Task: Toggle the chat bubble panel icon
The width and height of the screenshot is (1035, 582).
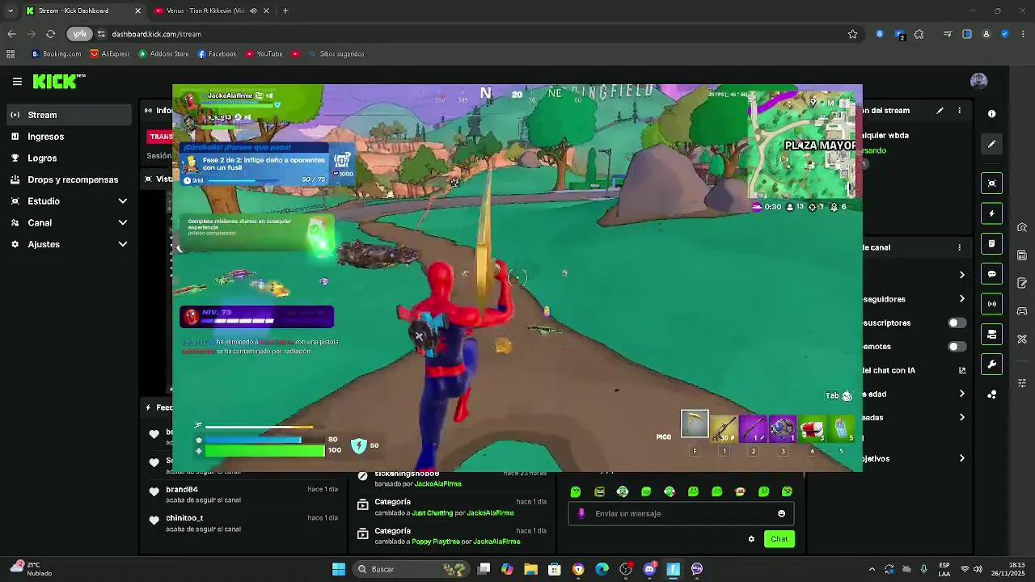Action: tap(991, 274)
